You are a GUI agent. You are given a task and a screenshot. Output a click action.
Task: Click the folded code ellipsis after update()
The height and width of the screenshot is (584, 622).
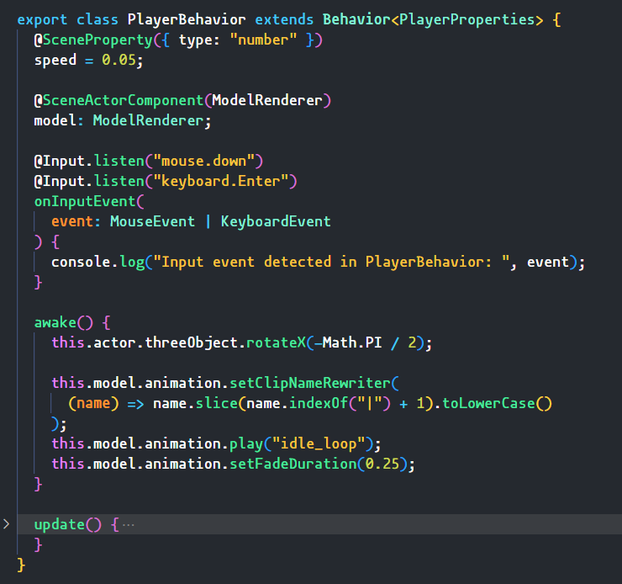click(x=128, y=525)
